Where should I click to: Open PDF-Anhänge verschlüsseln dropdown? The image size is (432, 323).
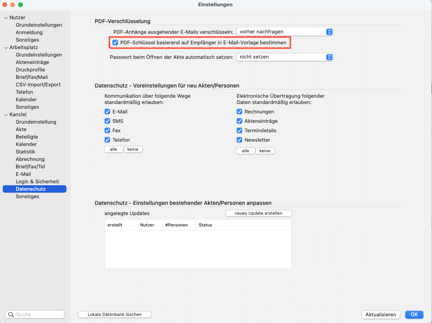[285, 32]
